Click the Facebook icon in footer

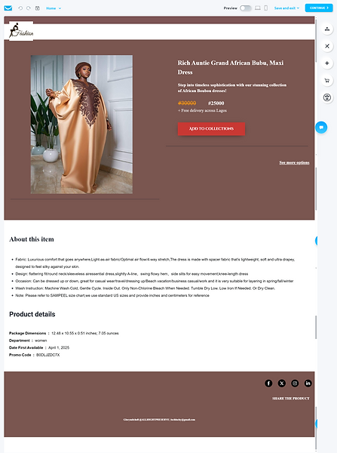tap(268, 383)
